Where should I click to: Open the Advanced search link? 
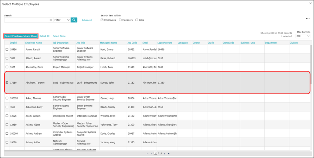[87, 20]
